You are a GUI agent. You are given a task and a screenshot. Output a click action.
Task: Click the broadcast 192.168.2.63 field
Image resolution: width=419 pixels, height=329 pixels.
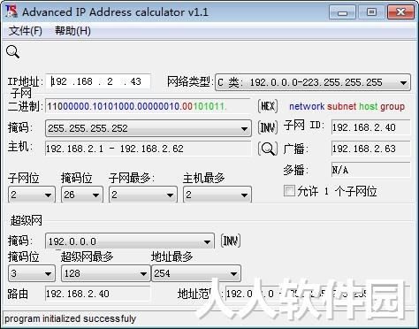(370, 149)
